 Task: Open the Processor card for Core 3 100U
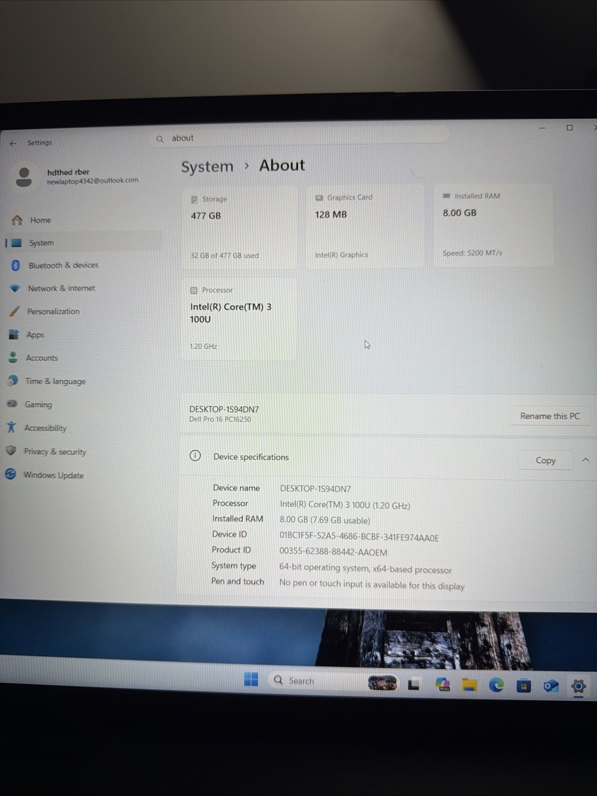coord(239,319)
